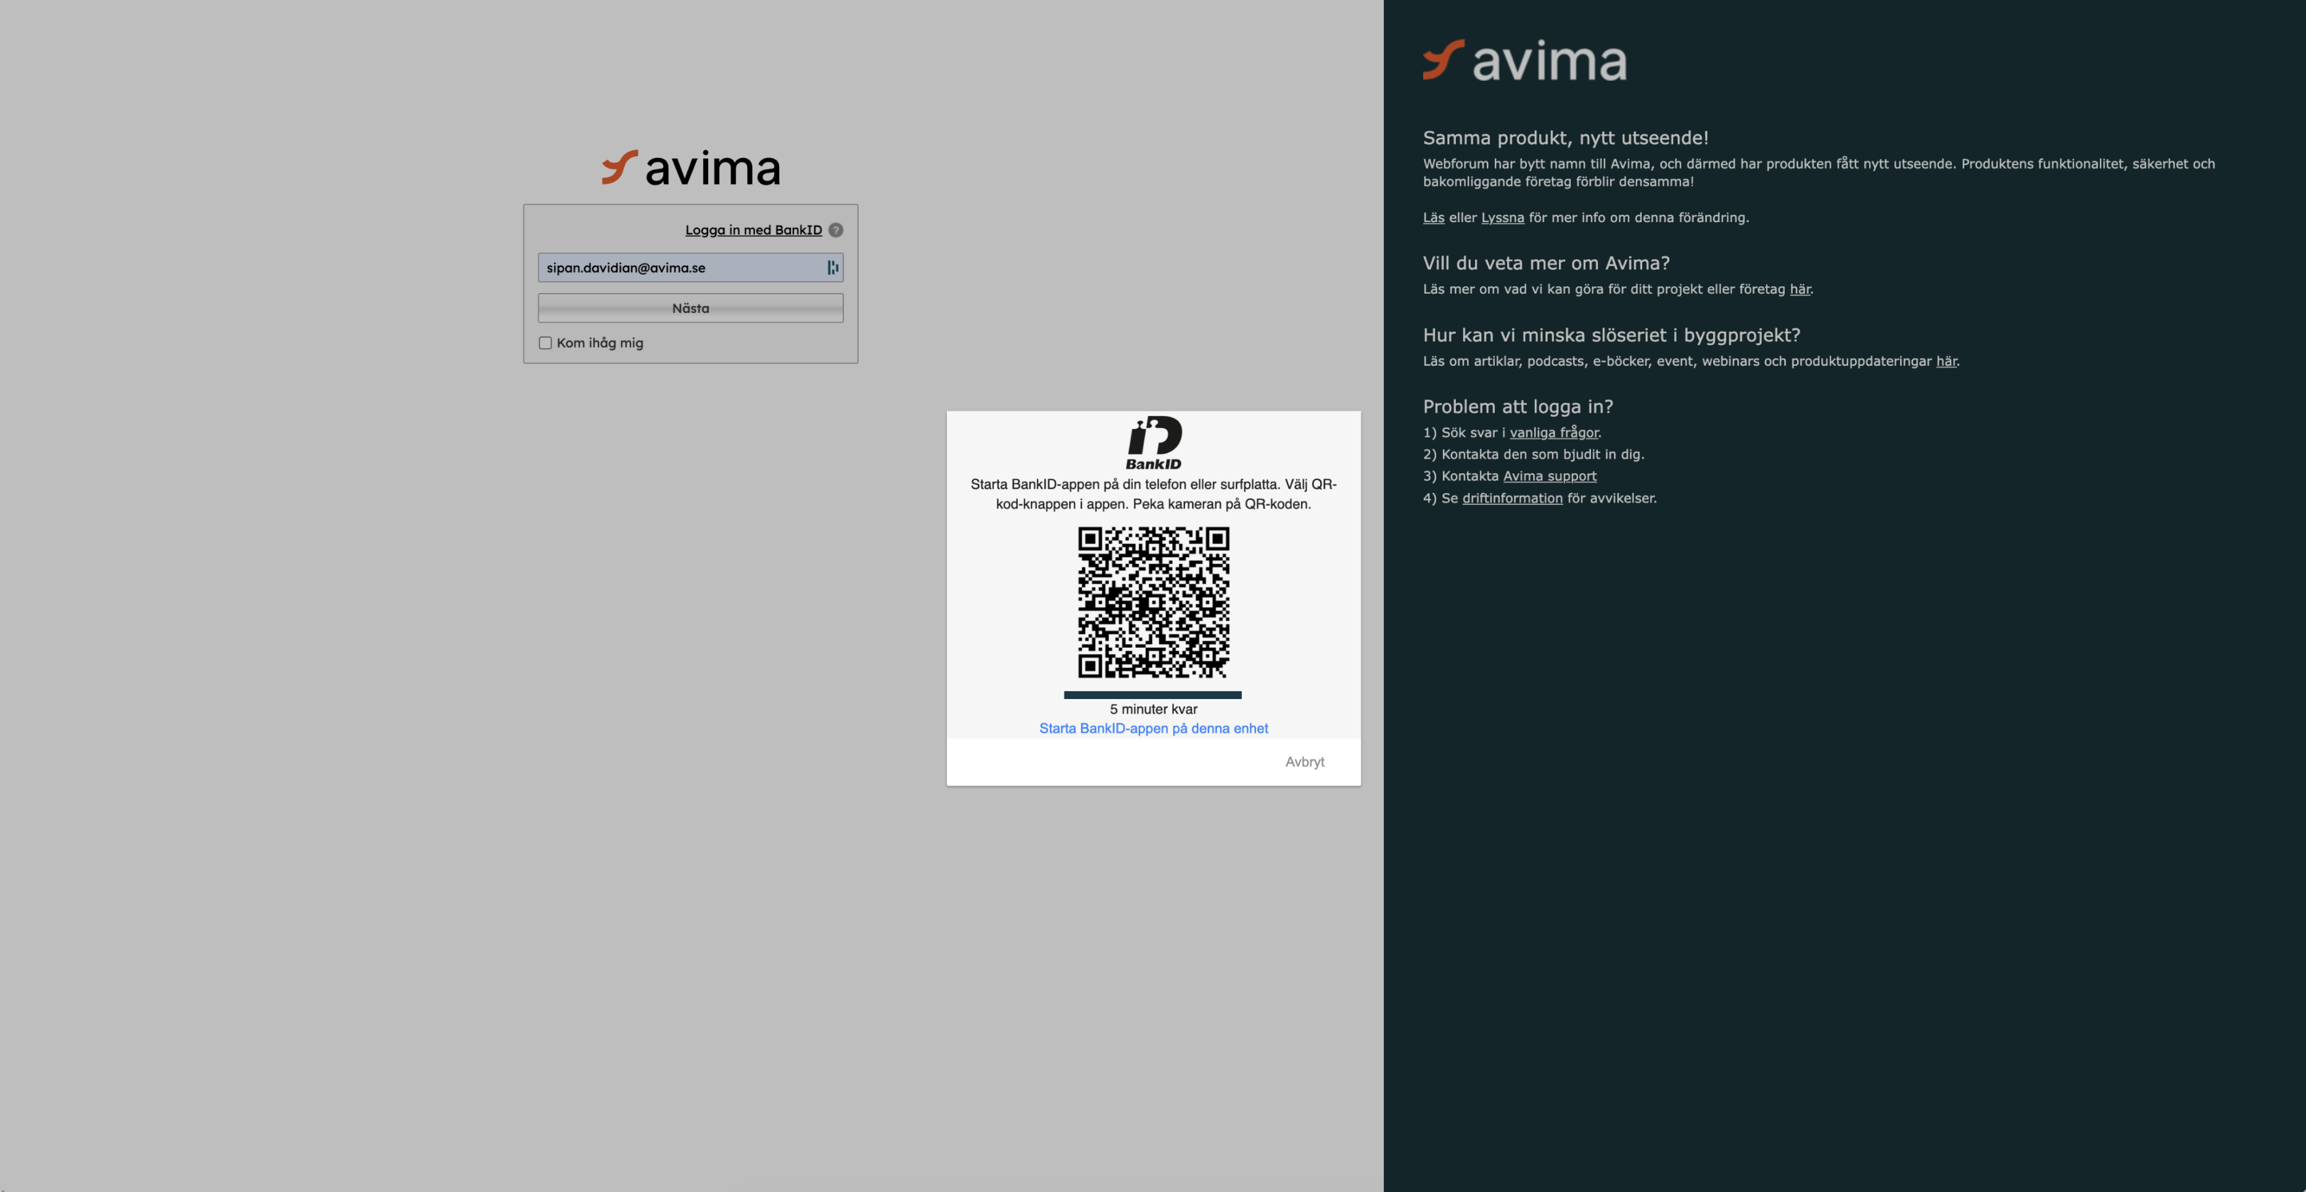Click the Avima logo above login form

[x=691, y=167]
